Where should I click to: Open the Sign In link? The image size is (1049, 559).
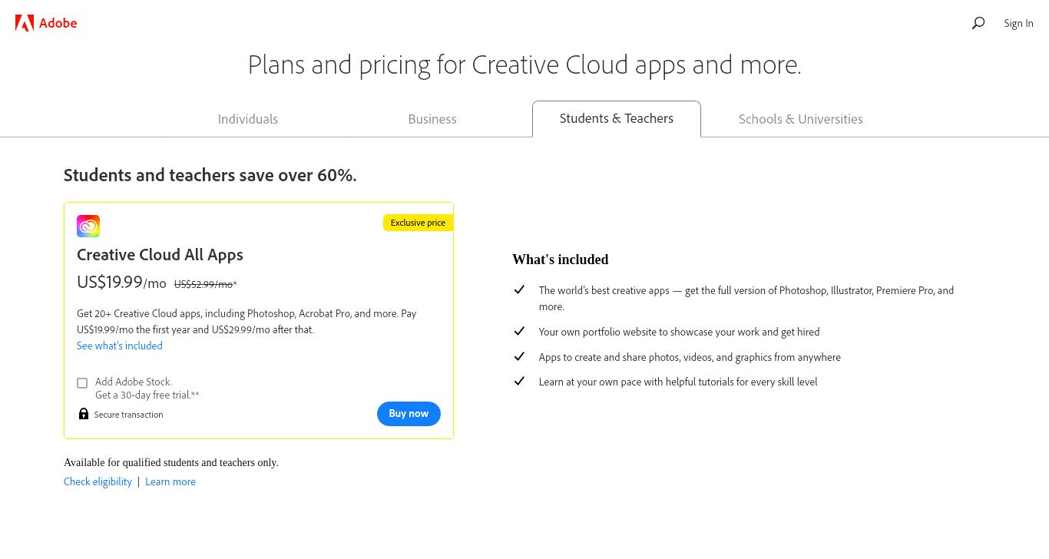click(1018, 23)
